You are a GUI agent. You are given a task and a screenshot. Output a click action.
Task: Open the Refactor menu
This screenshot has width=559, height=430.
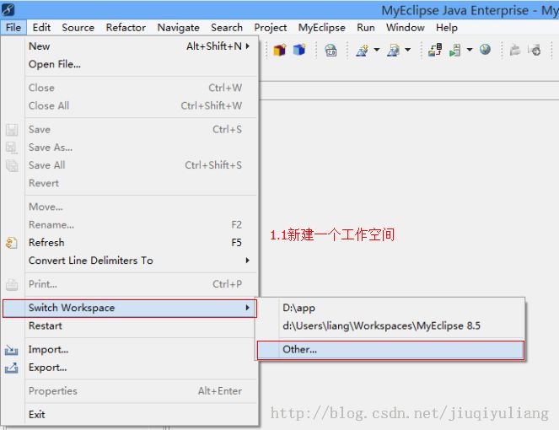pyautogui.click(x=126, y=28)
